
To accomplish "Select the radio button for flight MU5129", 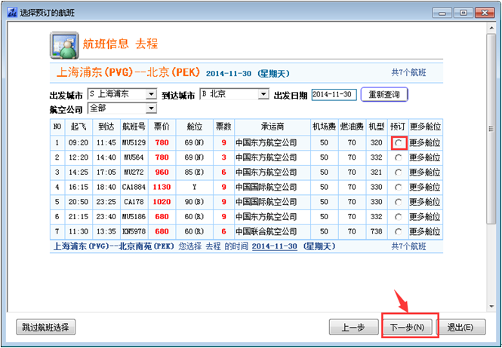I will point(399,143).
